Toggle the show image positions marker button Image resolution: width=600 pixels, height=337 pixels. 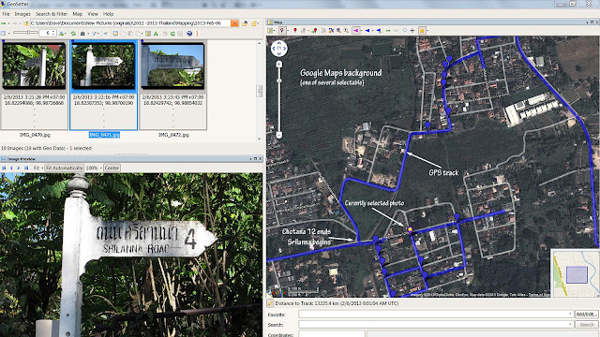pyautogui.click(x=282, y=30)
